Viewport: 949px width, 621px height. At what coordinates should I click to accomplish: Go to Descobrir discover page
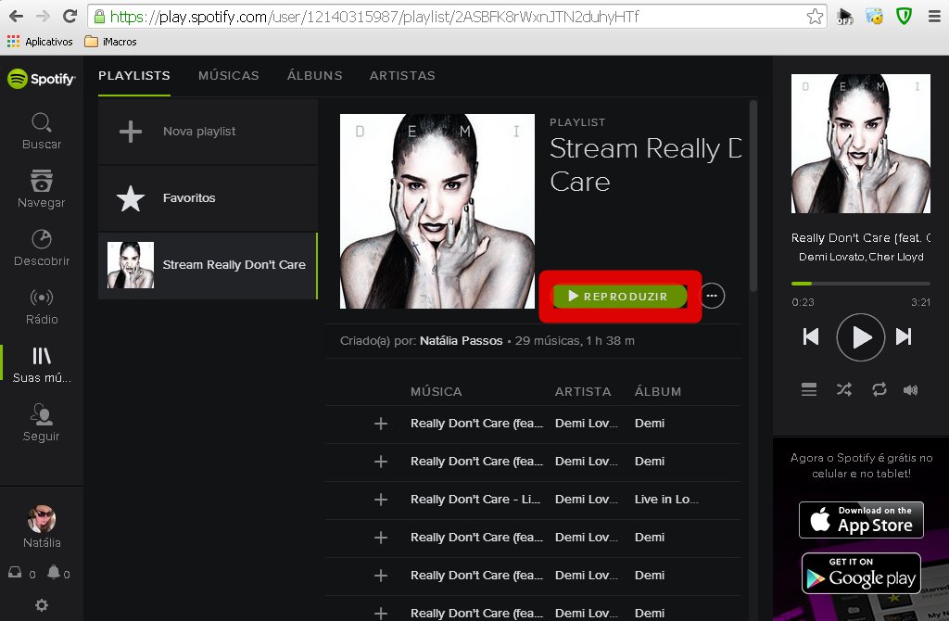41,247
